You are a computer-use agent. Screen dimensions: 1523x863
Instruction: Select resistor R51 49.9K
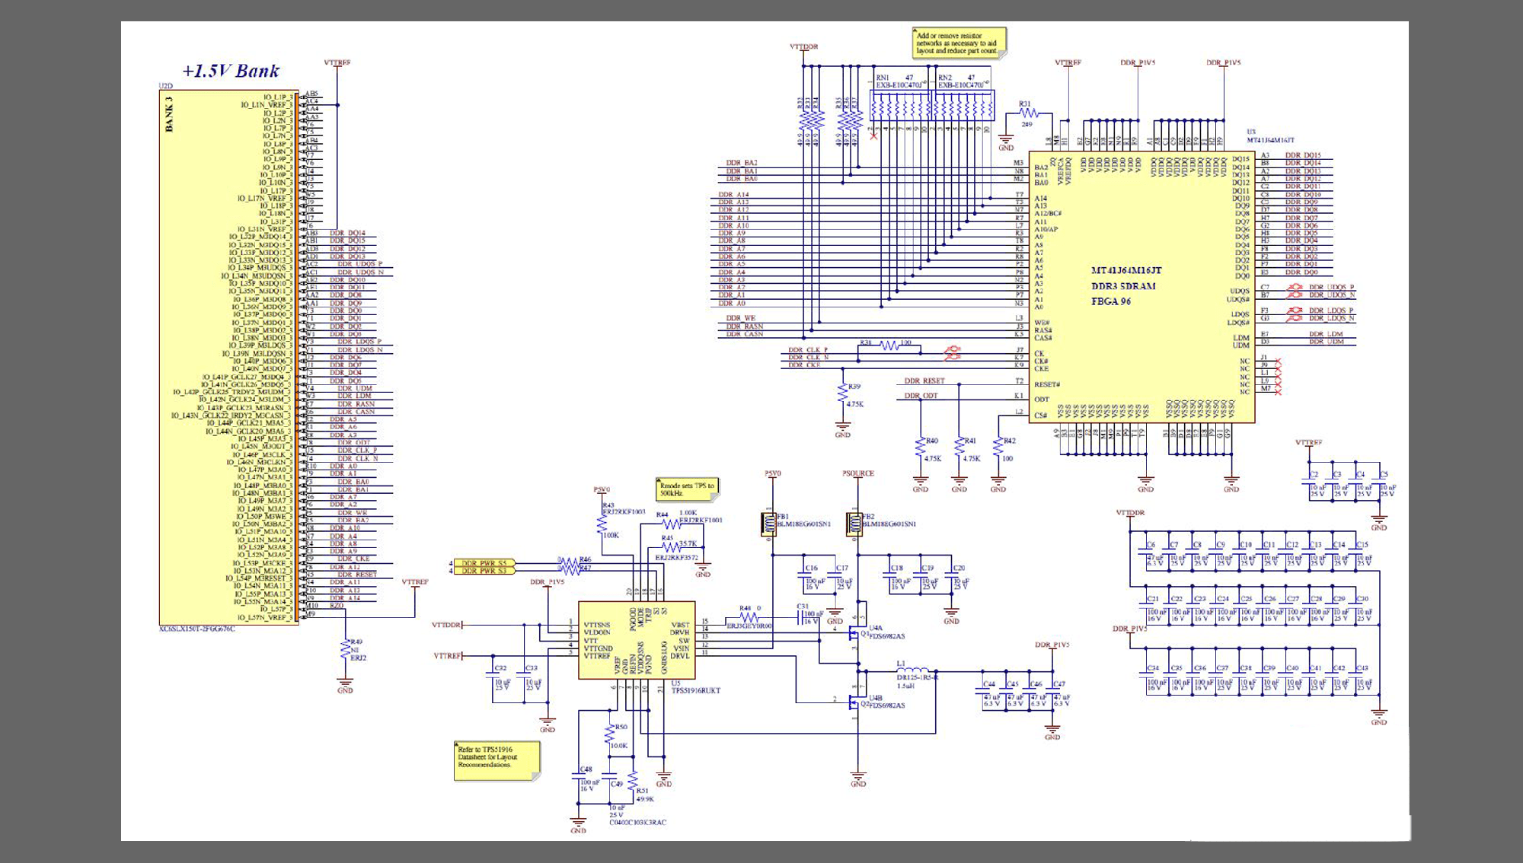pyautogui.click(x=634, y=782)
